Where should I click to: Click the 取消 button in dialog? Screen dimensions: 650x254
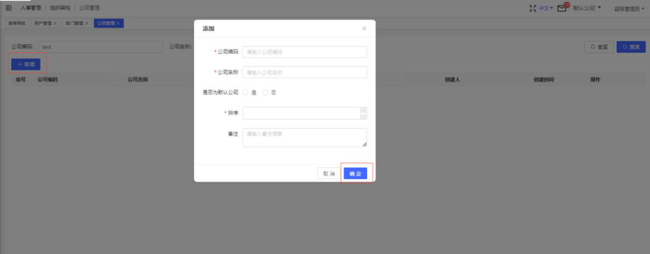click(x=329, y=174)
